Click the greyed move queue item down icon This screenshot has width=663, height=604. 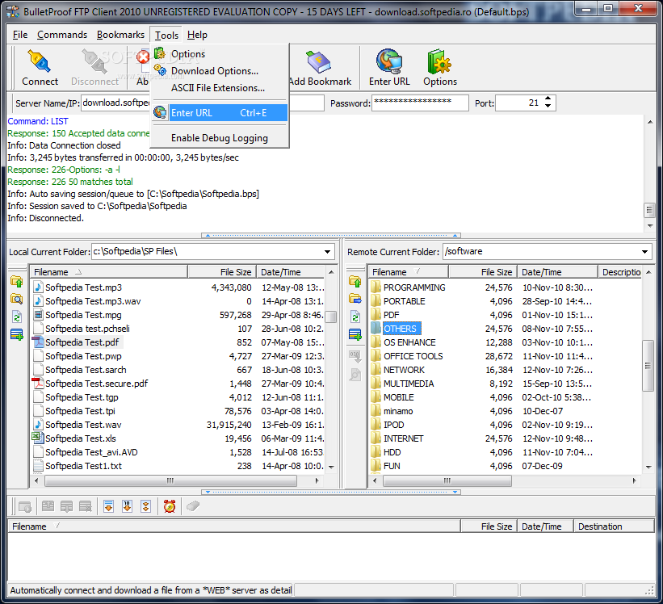66,506
